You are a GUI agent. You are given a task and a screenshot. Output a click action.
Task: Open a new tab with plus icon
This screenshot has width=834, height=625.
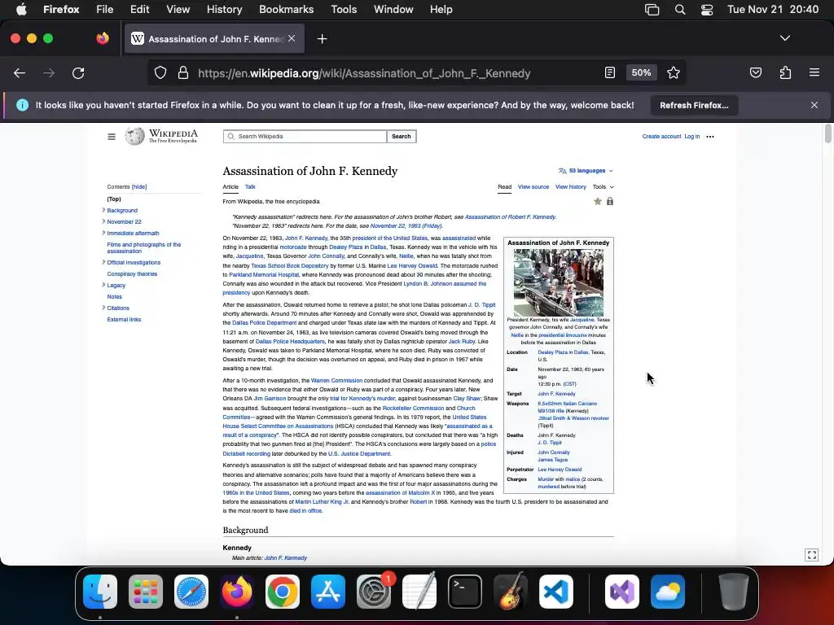pyautogui.click(x=322, y=39)
